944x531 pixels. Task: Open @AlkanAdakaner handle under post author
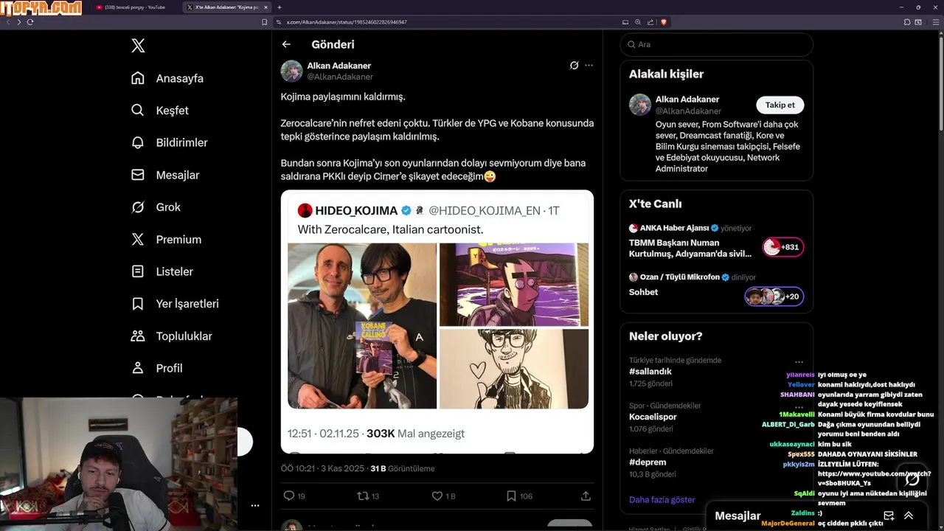tap(340, 77)
